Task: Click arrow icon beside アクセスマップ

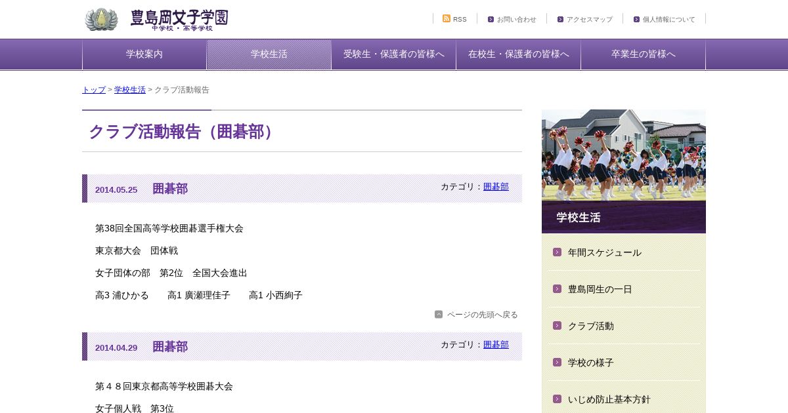Action: pyautogui.click(x=560, y=19)
